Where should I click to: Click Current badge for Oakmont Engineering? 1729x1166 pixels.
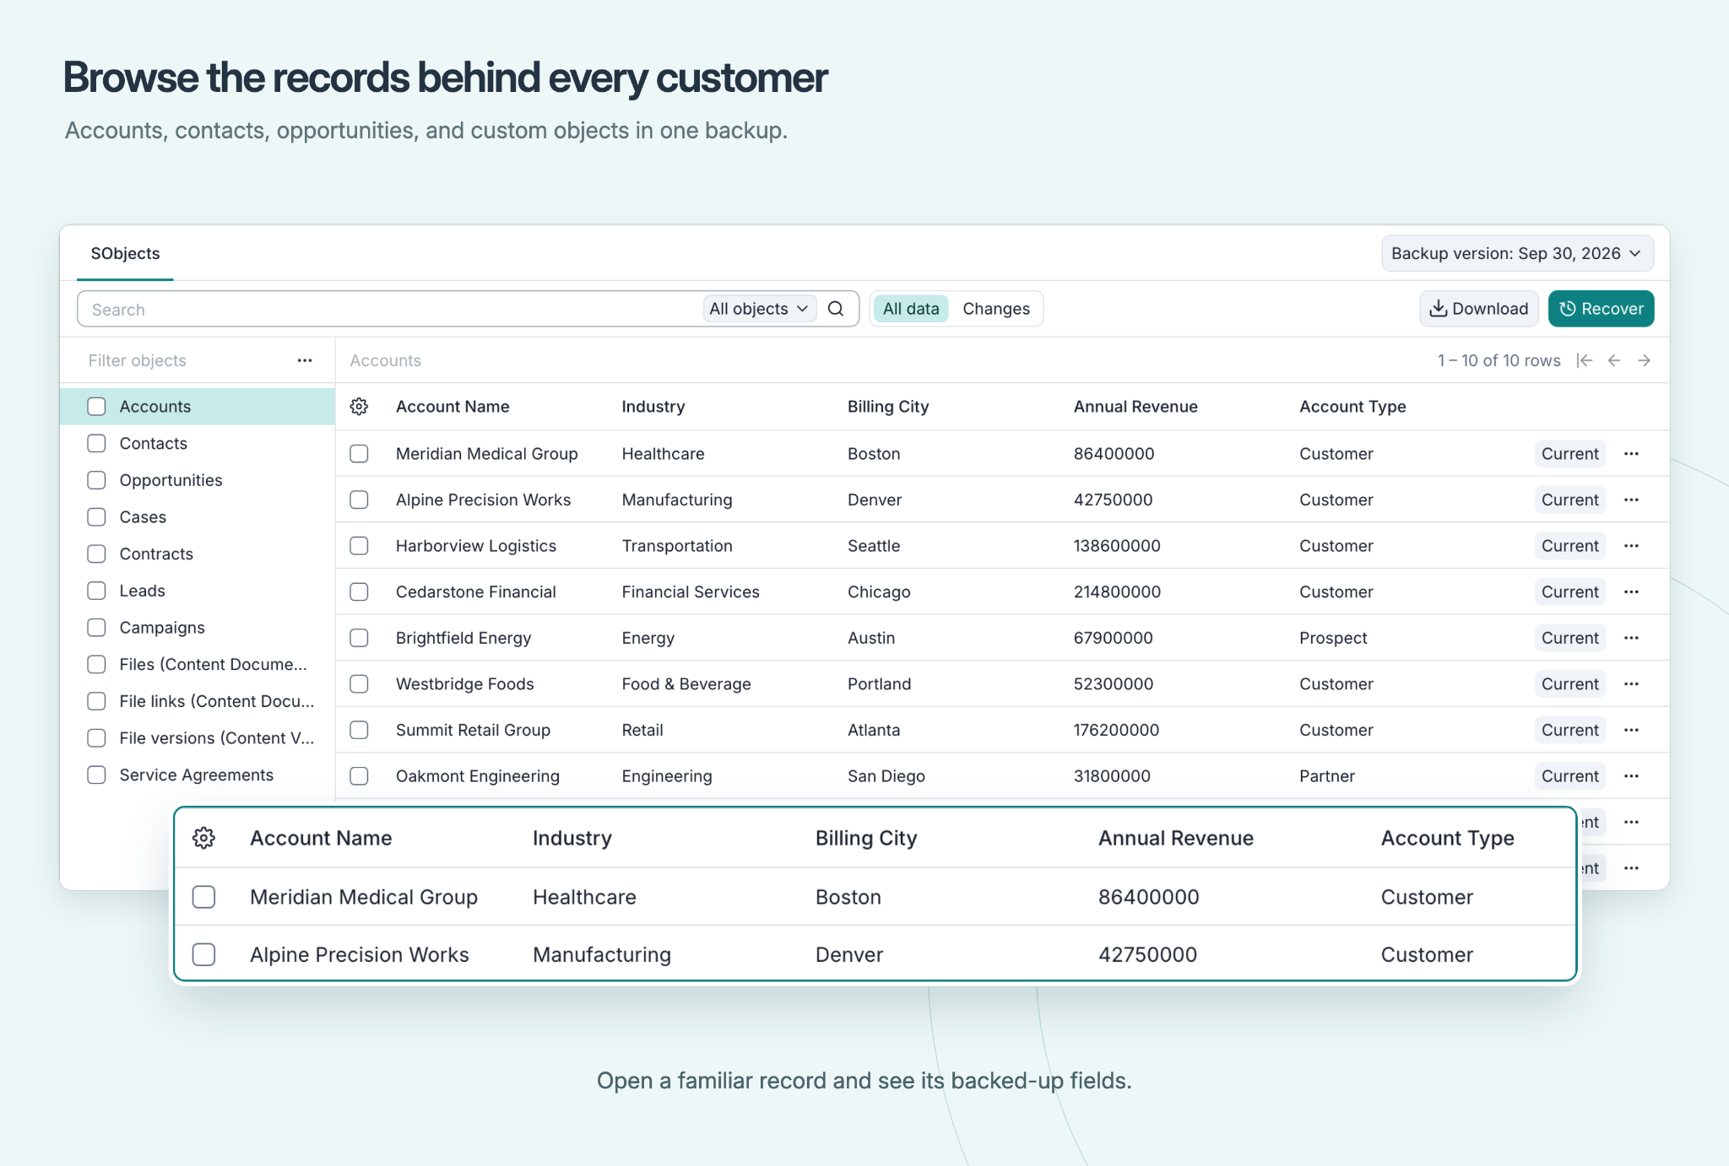pyautogui.click(x=1570, y=775)
